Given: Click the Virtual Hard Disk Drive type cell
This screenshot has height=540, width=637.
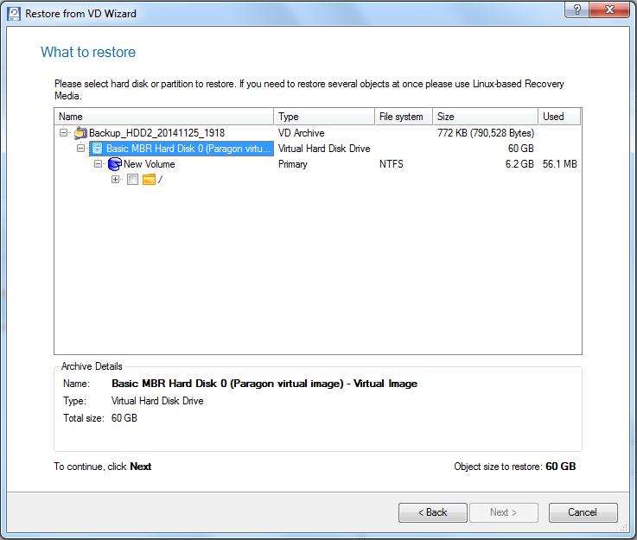Looking at the screenshot, I should [324, 149].
